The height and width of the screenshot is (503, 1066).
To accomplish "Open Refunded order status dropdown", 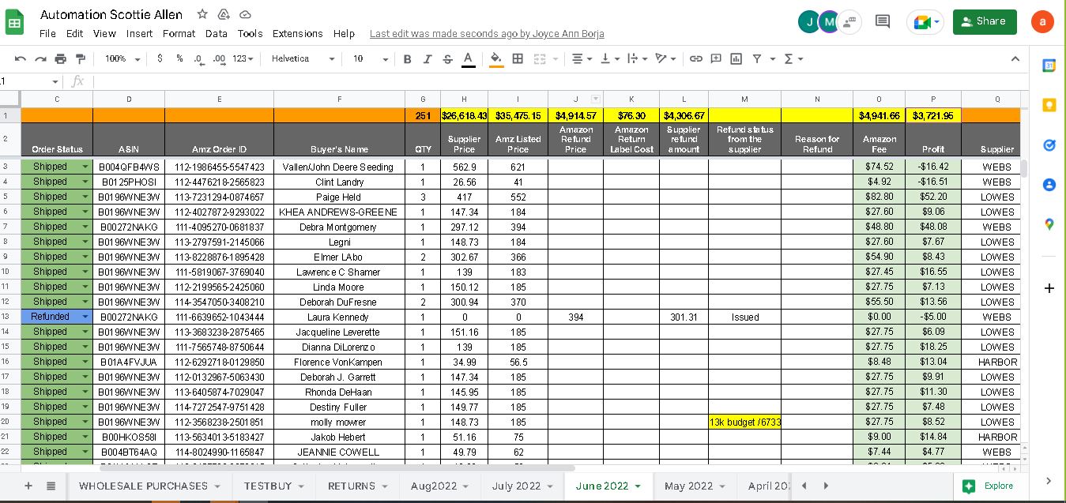I will point(86,317).
